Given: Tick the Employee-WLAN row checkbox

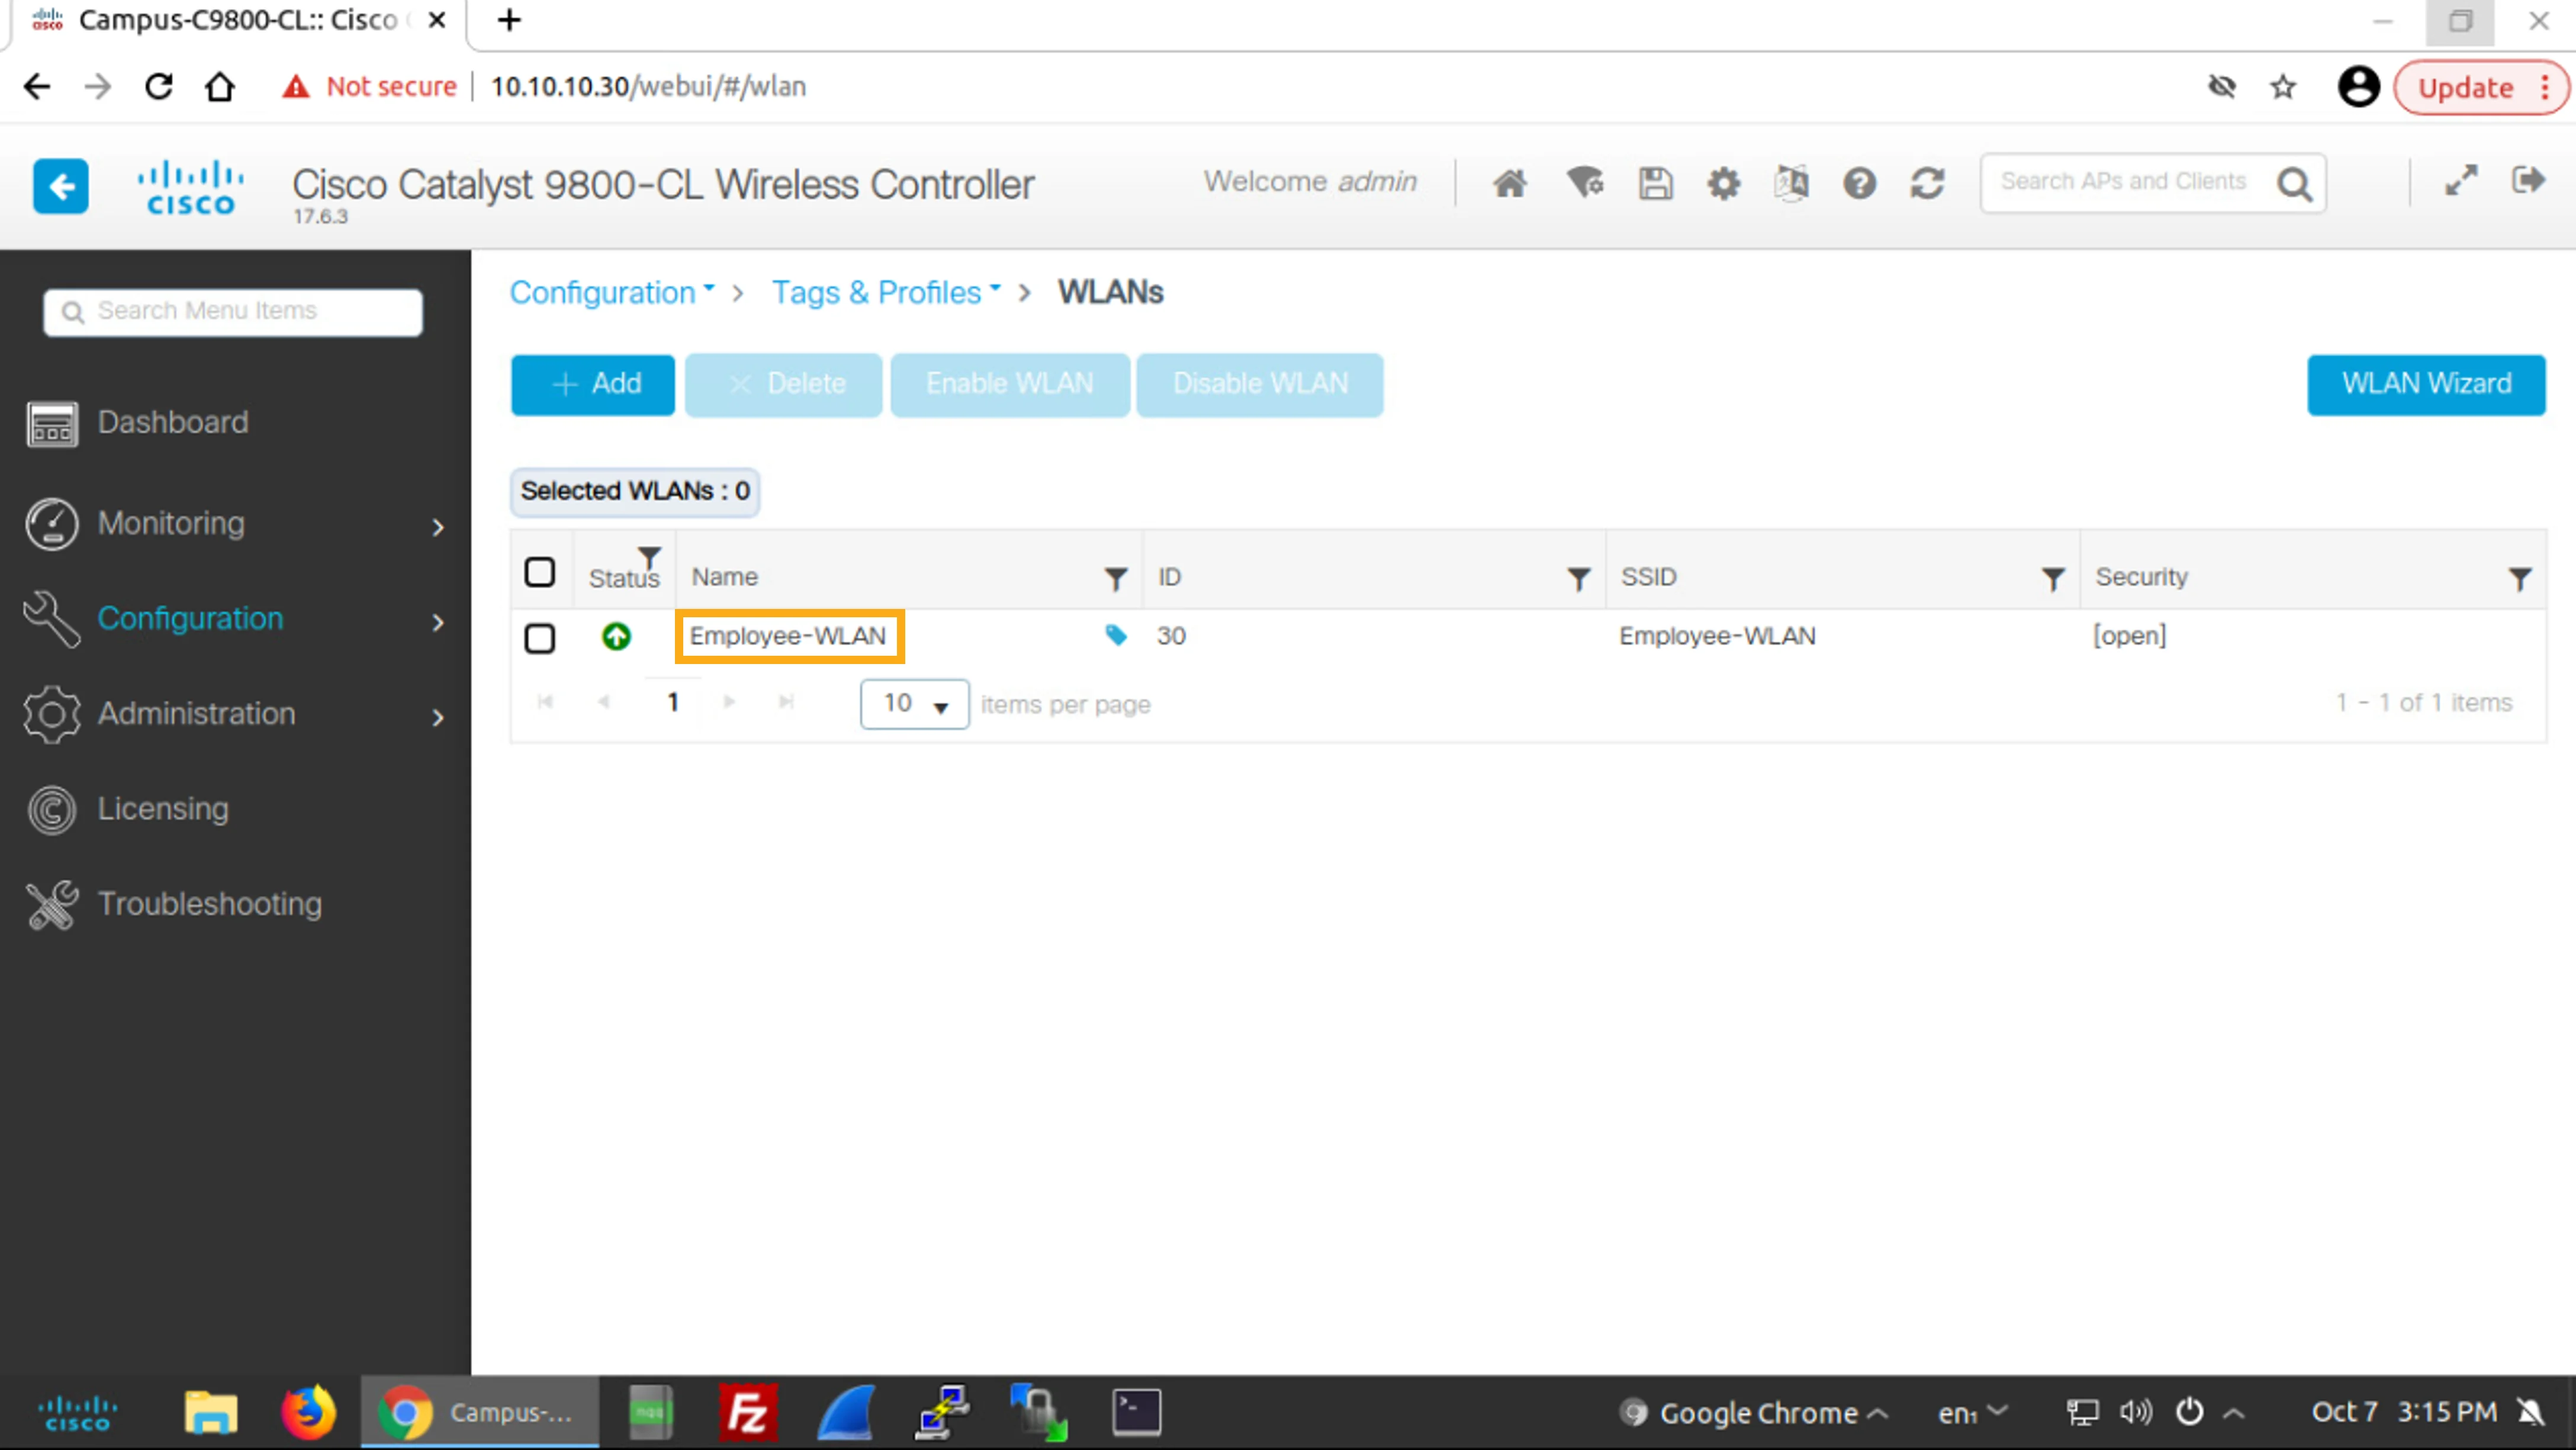Looking at the screenshot, I should click(540, 637).
